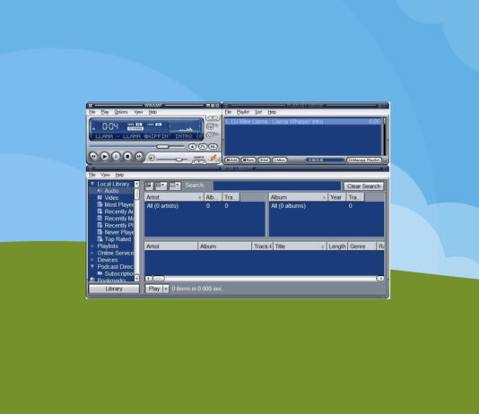Open File menu in main Winamp window
The width and height of the screenshot is (479, 414).
[x=92, y=112]
